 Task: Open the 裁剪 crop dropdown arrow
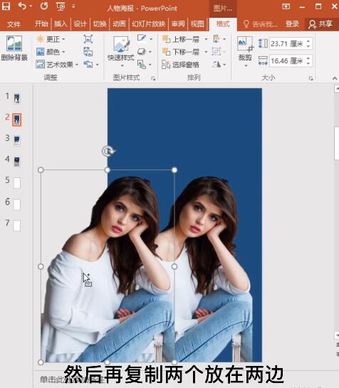[x=246, y=65]
